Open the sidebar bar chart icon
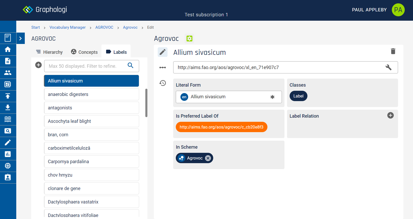 8,154
